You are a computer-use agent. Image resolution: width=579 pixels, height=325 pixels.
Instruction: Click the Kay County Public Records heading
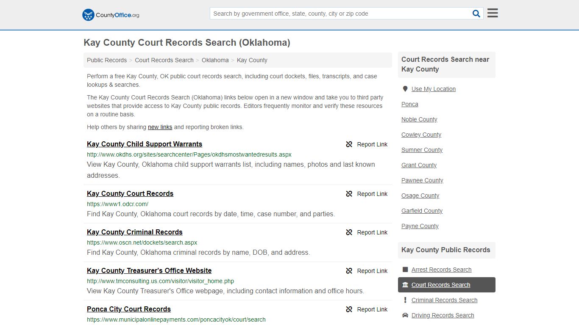click(x=445, y=250)
